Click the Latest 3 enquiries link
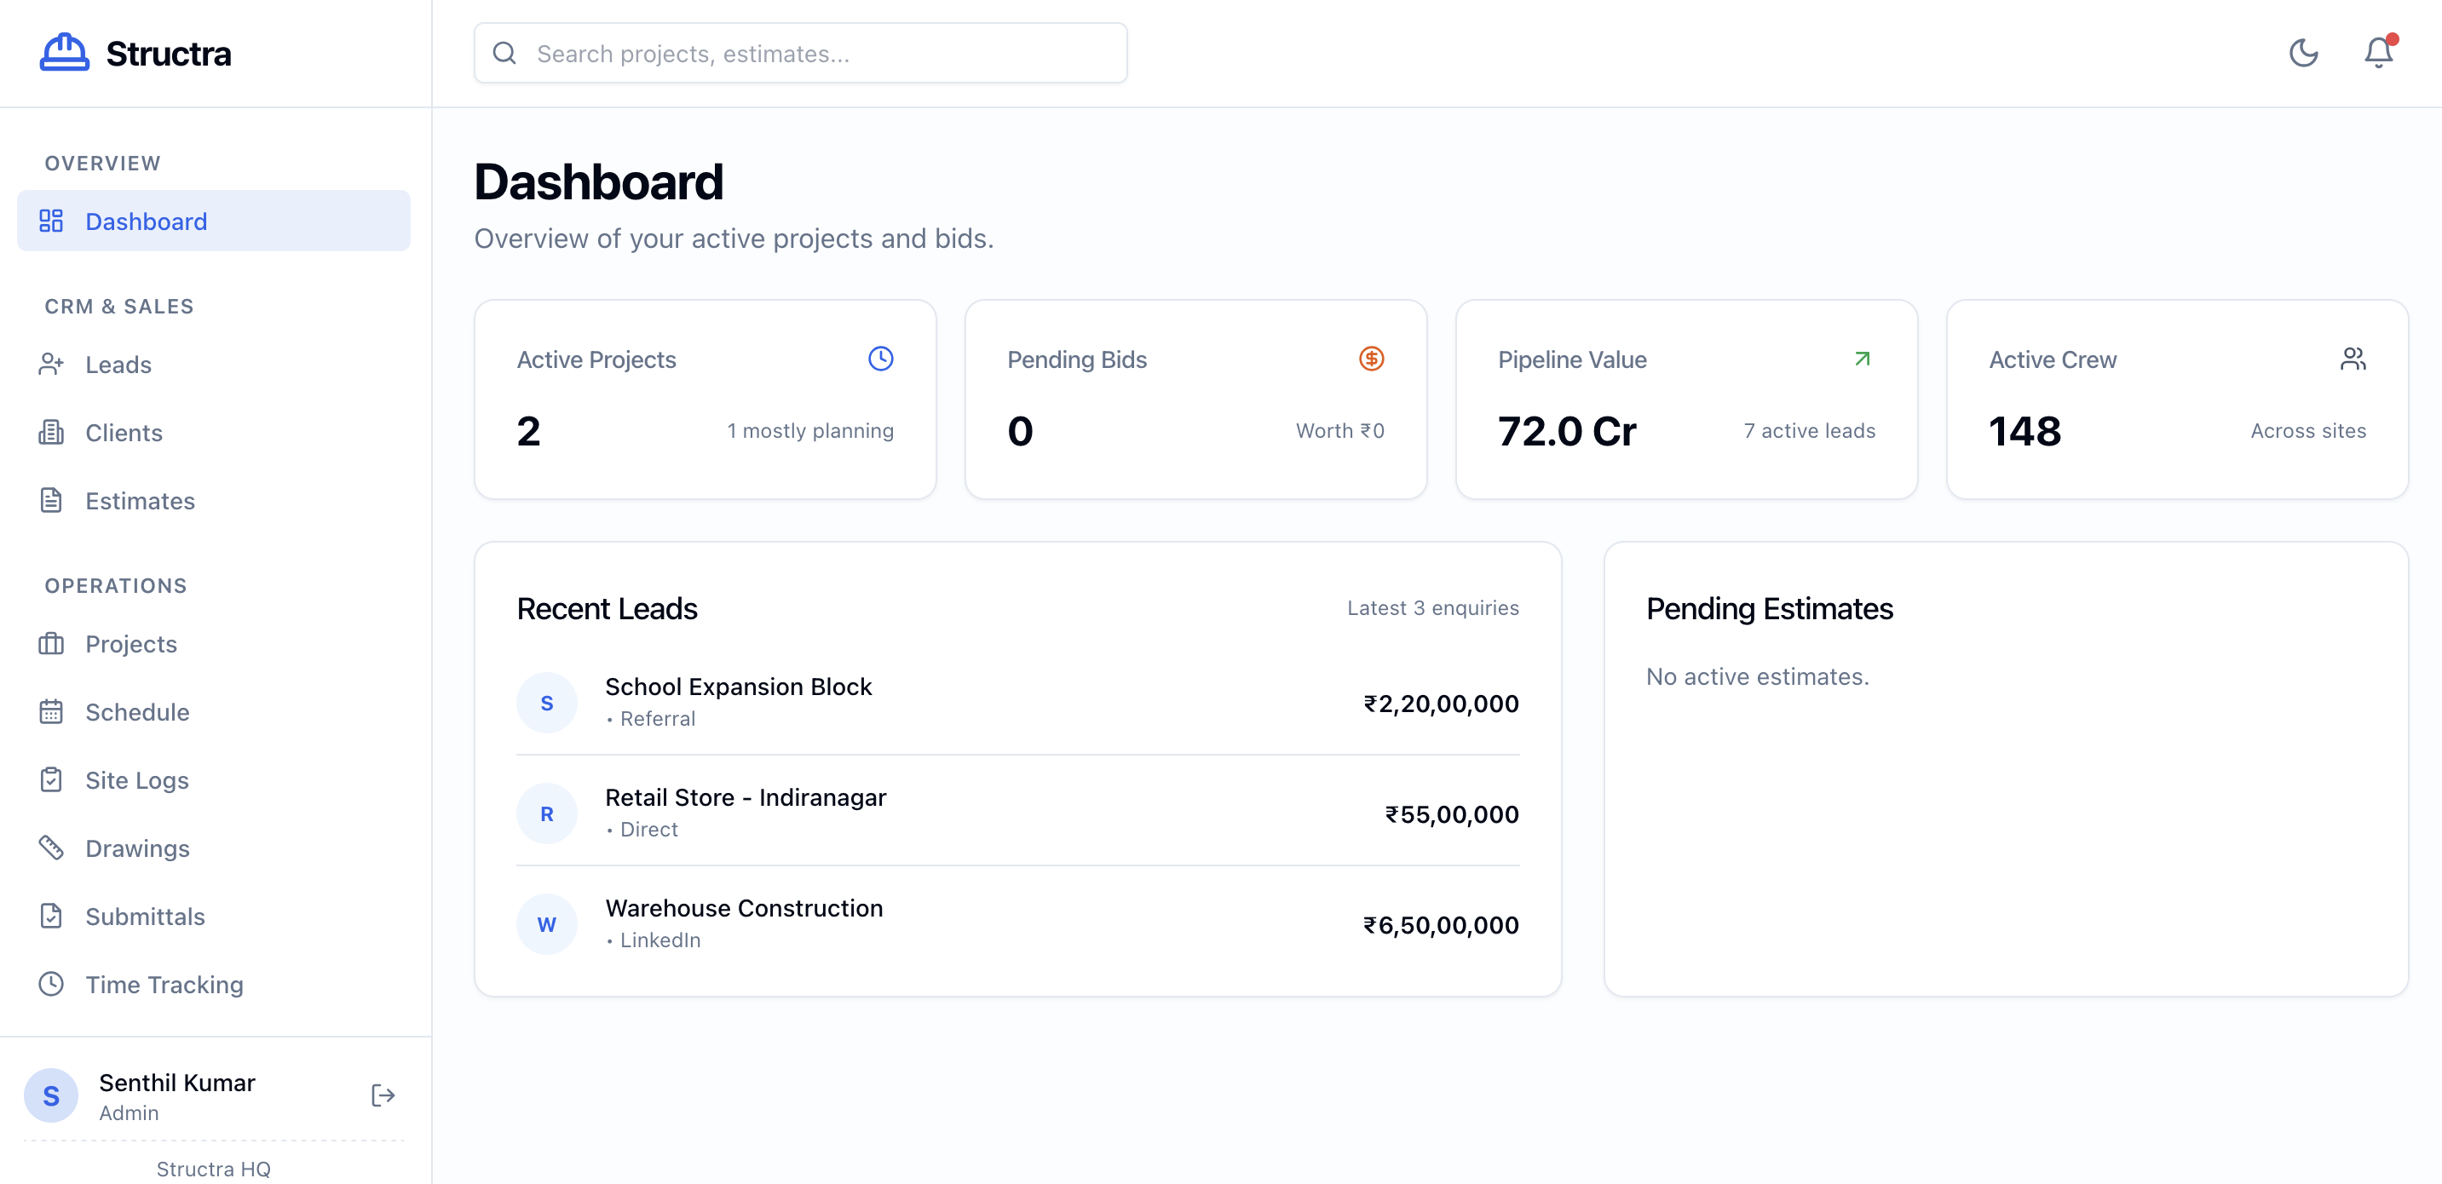The width and height of the screenshot is (2442, 1184). 1432,607
